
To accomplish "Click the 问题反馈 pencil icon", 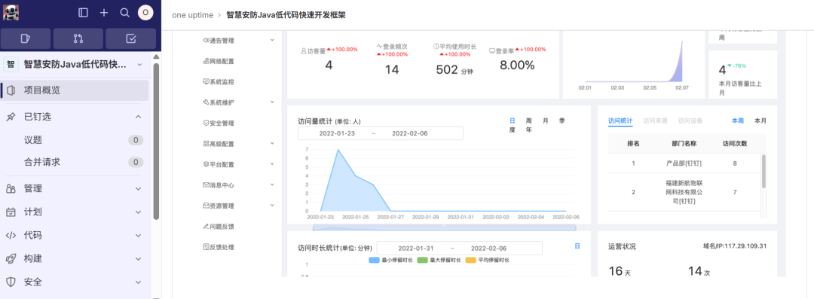I will (206, 227).
